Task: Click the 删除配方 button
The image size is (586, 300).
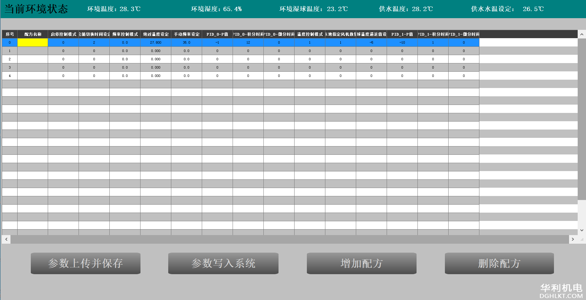Action: coord(499,263)
